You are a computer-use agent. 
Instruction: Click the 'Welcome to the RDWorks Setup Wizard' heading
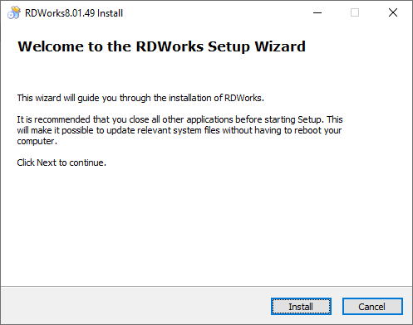pyautogui.click(x=162, y=46)
